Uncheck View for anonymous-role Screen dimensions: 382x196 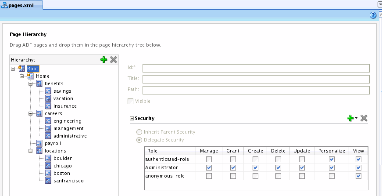pos(358,176)
